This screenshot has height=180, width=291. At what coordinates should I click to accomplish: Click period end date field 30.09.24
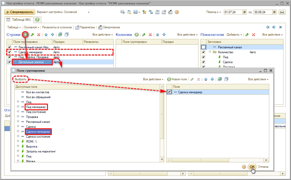coord(263,12)
